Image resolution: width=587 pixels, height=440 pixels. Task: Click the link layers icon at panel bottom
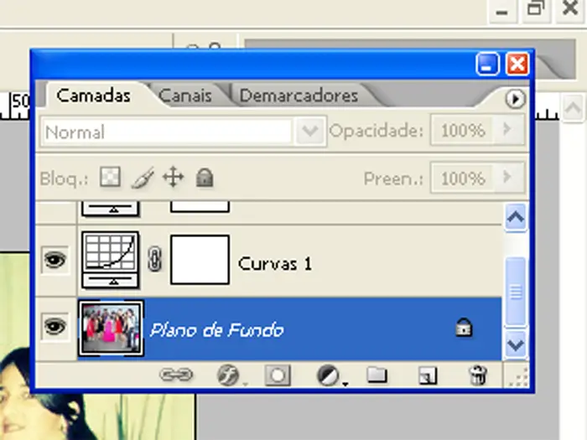click(x=175, y=375)
